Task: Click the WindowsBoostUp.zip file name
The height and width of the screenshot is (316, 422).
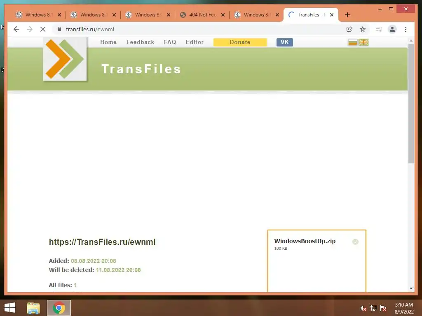Action: [305, 241]
